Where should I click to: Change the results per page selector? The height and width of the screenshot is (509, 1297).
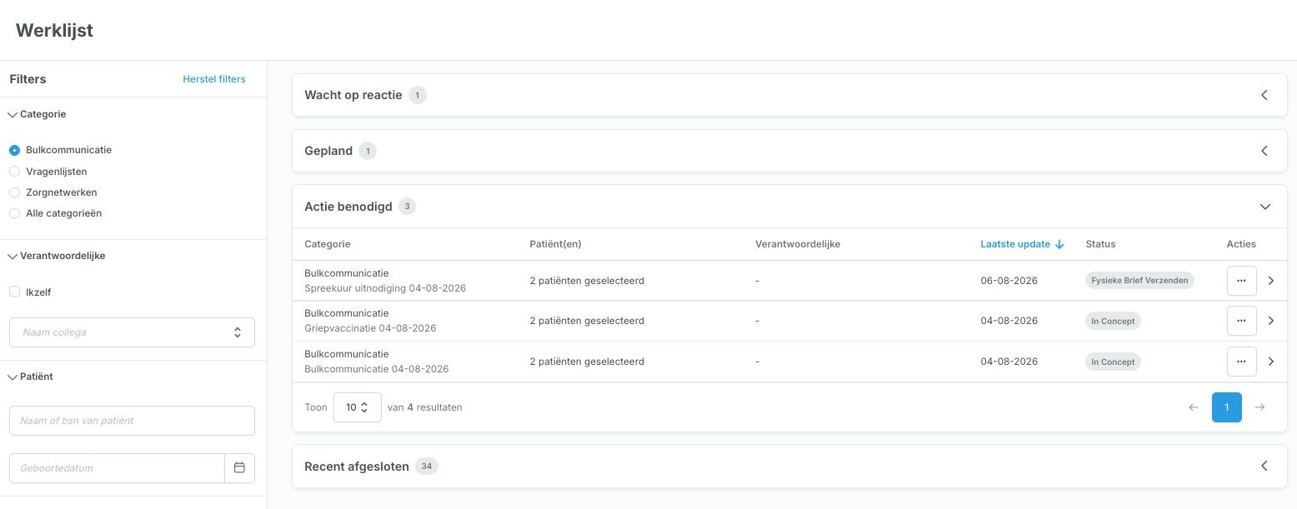pos(358,407)
